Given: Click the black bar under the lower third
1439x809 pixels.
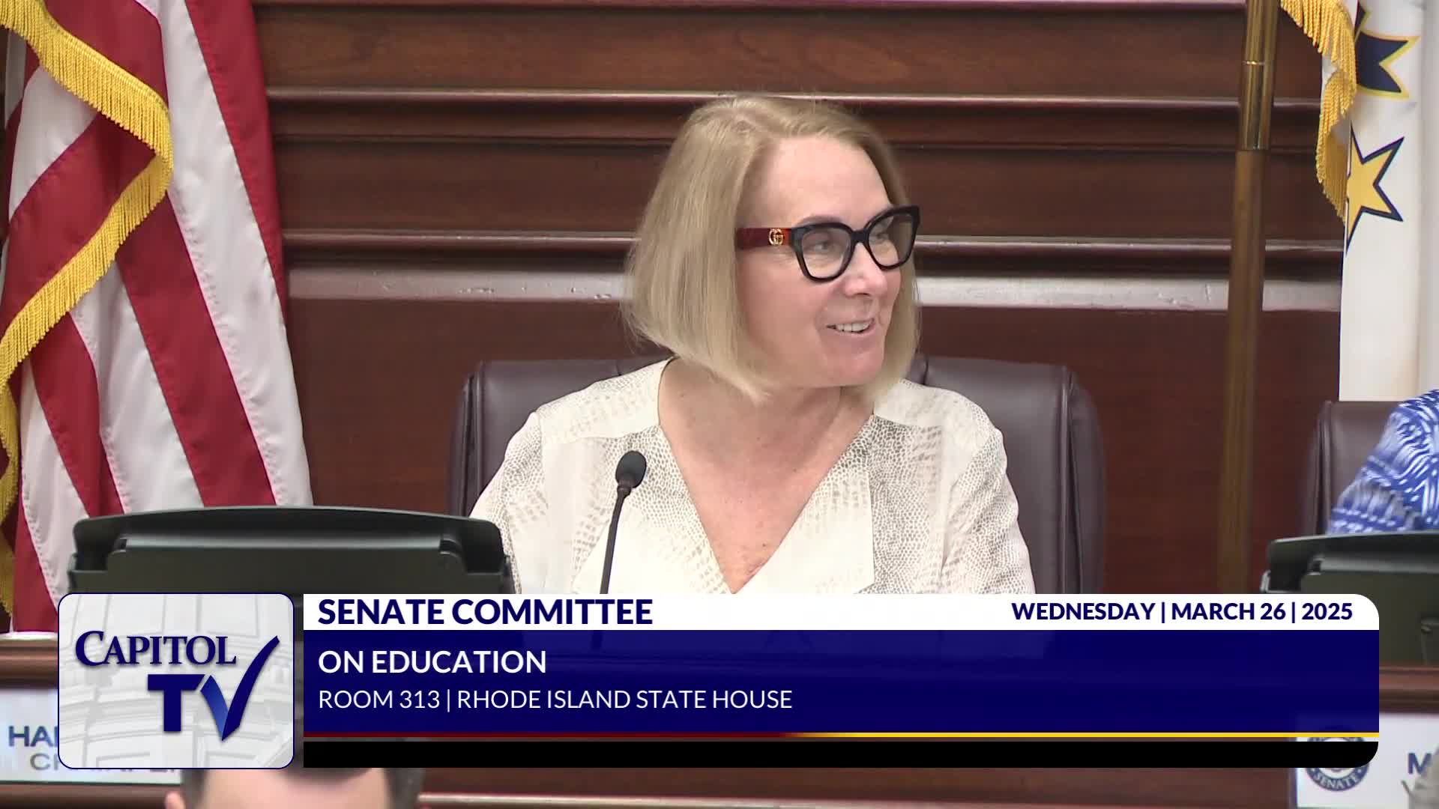Looking at the screenshot, I should (839, 753).
